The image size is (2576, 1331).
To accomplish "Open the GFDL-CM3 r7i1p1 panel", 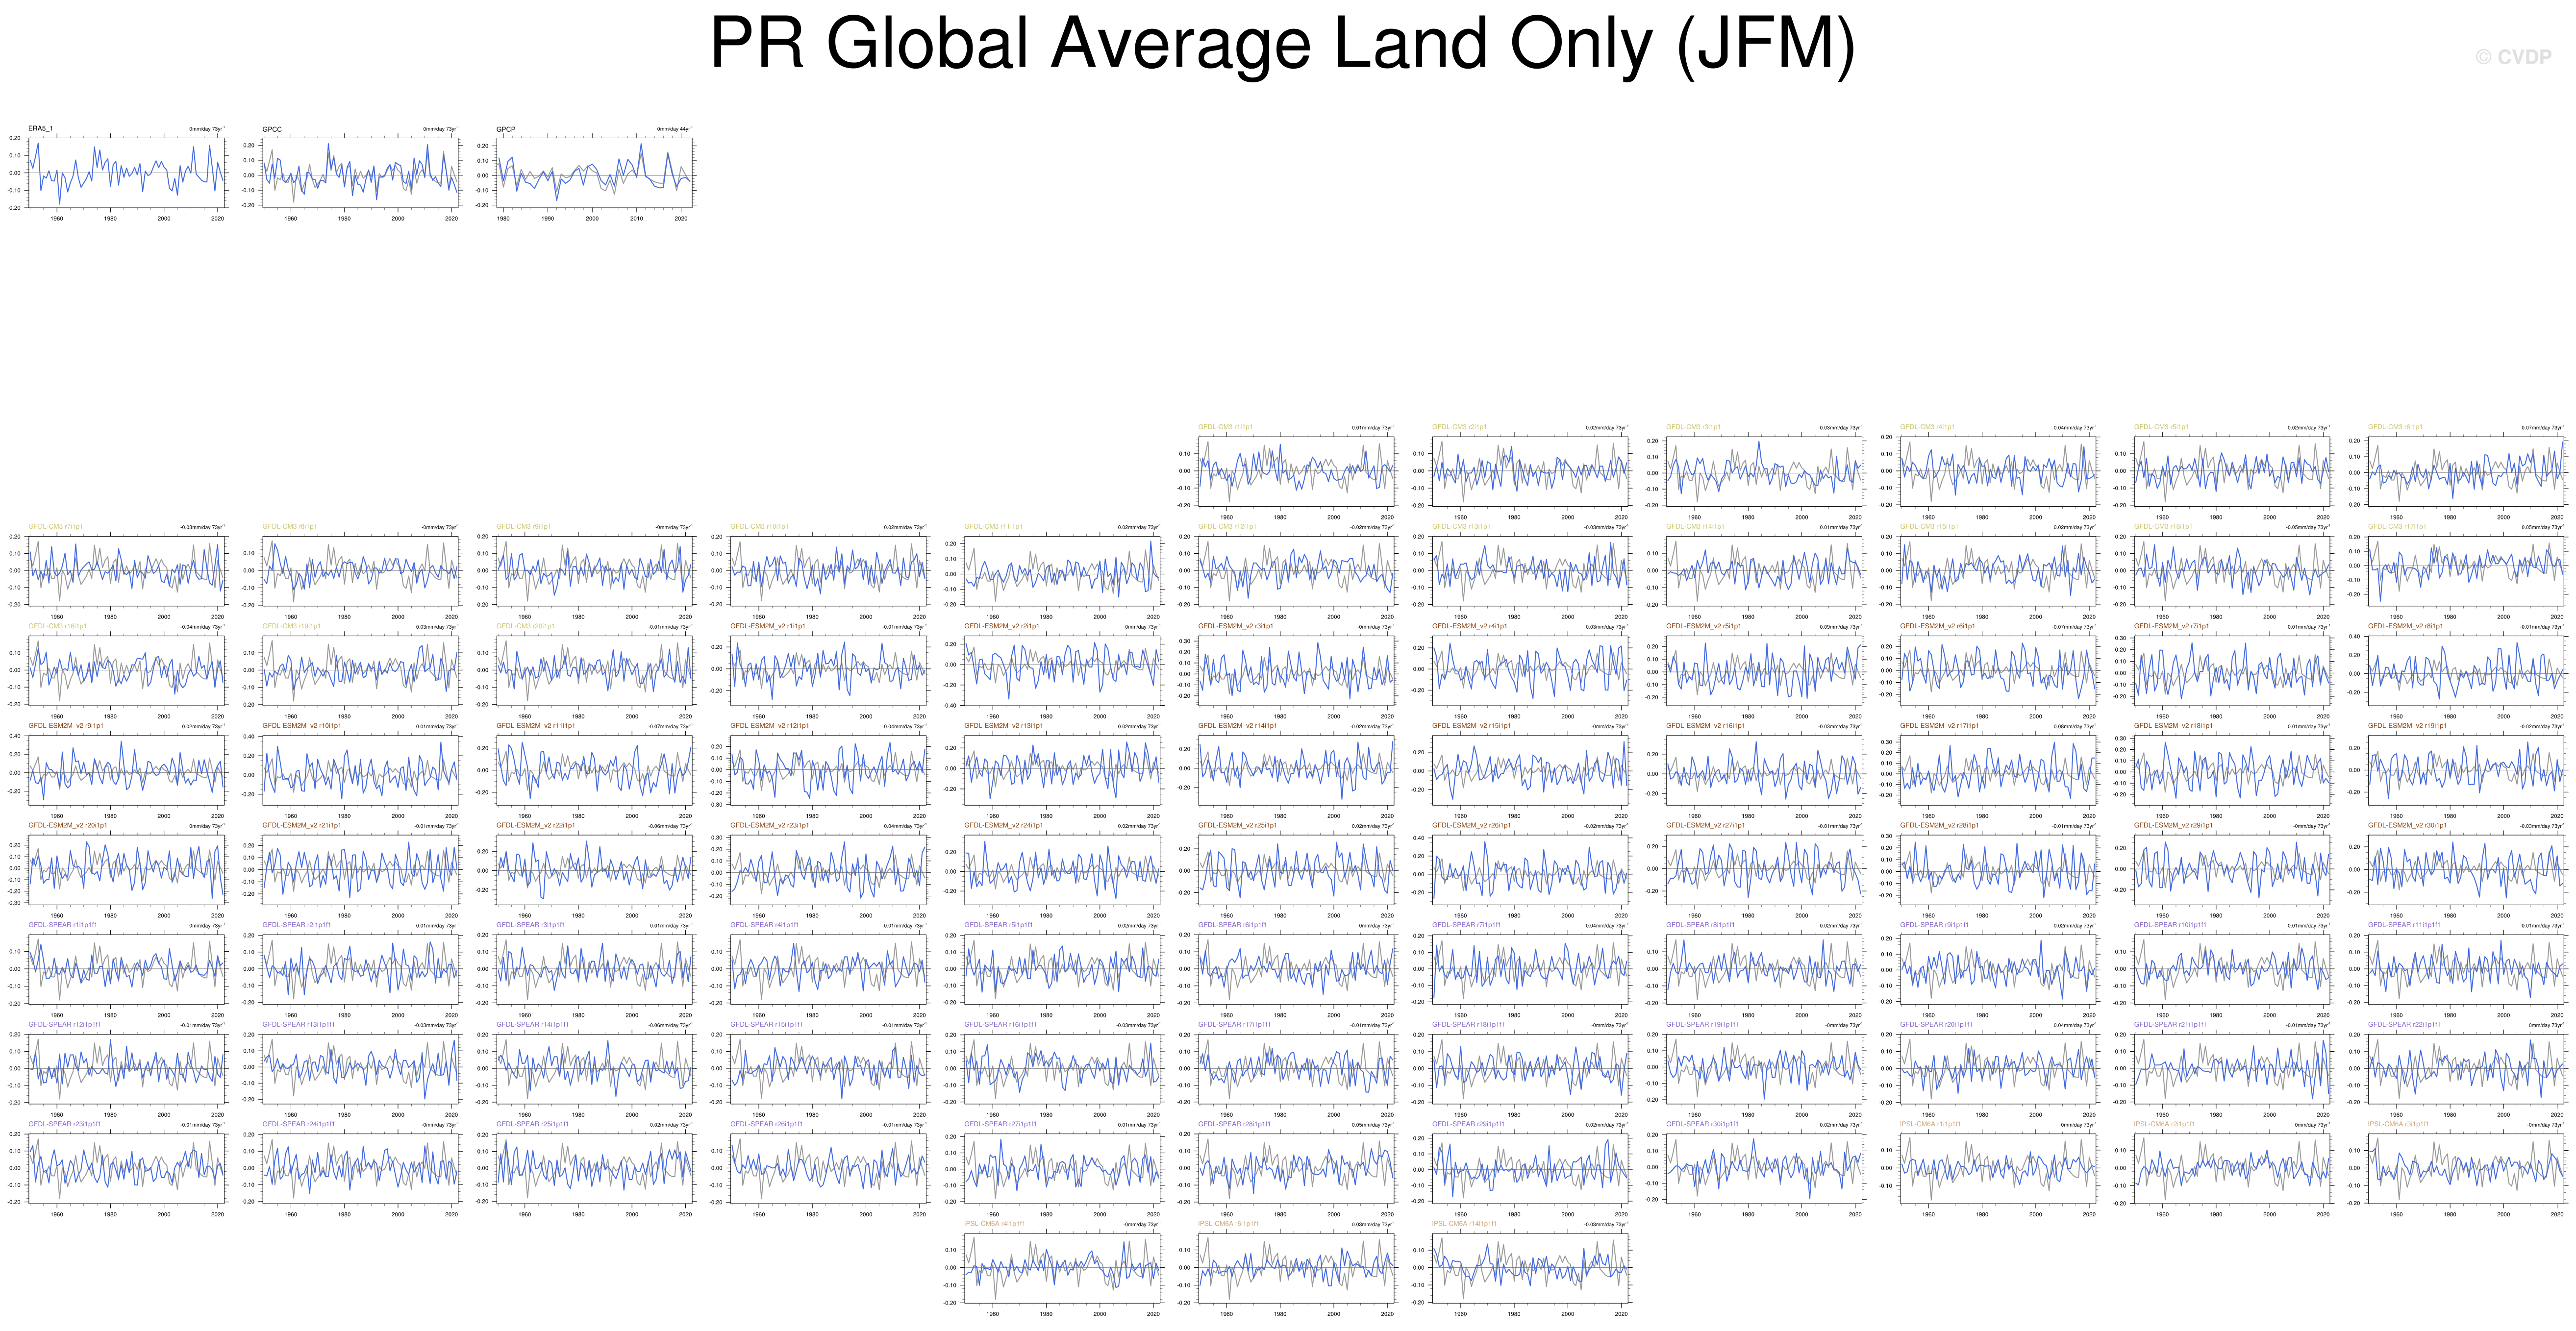I will [127, 571].
